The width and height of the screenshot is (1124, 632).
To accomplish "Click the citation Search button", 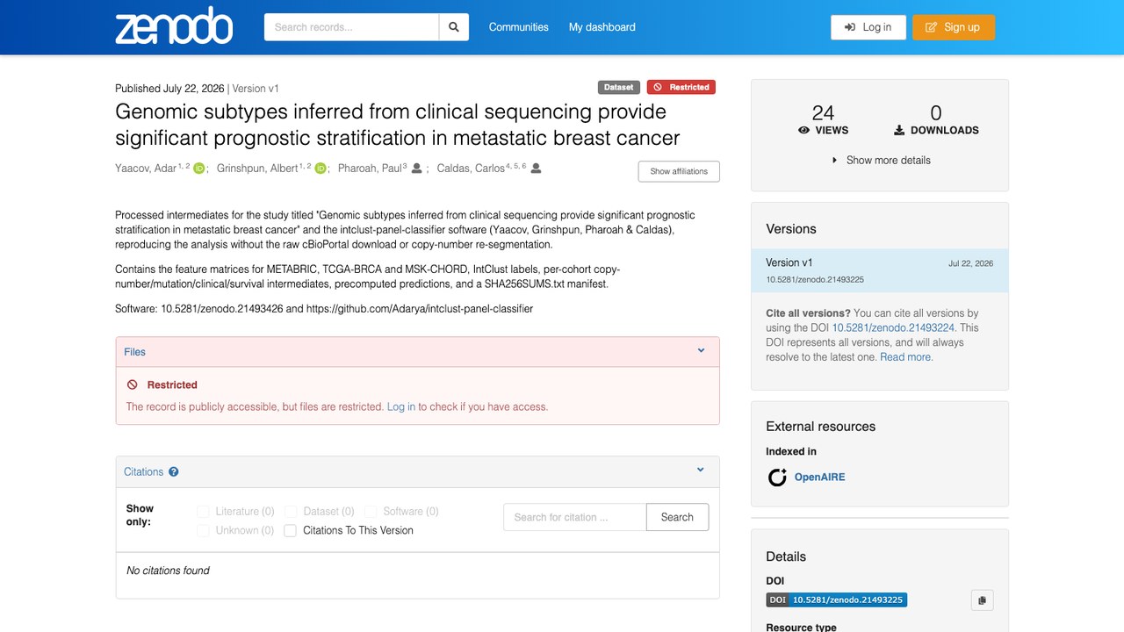I will 677,518.
